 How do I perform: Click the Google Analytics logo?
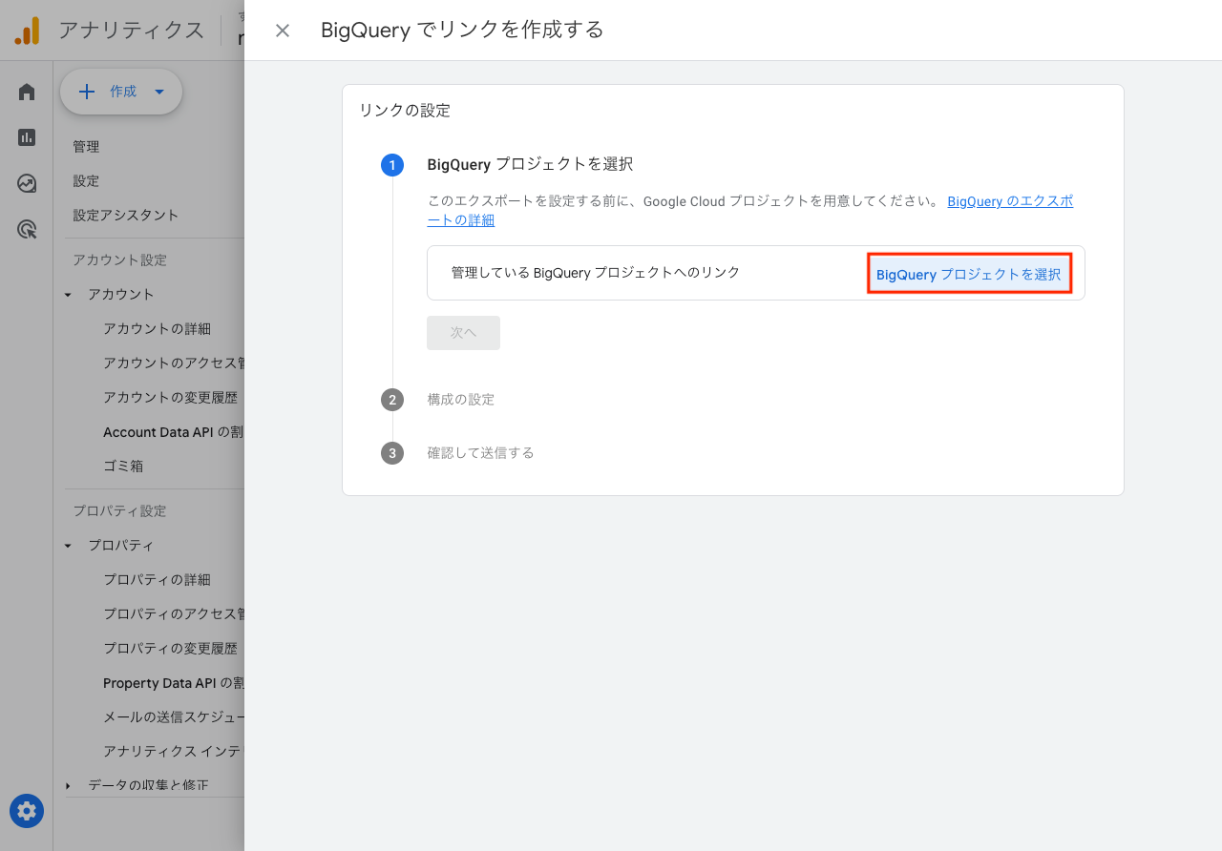point(27,31)
